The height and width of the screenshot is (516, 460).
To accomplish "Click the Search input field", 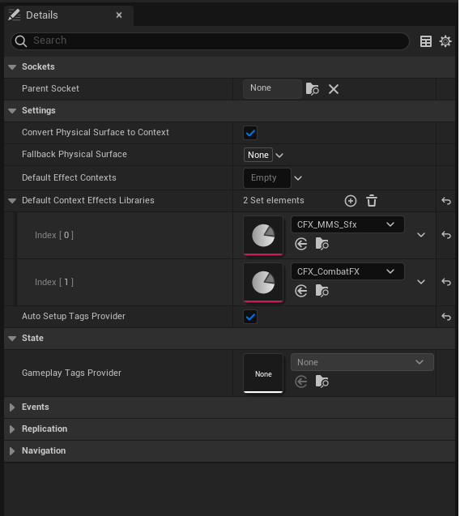I will 210,41.
